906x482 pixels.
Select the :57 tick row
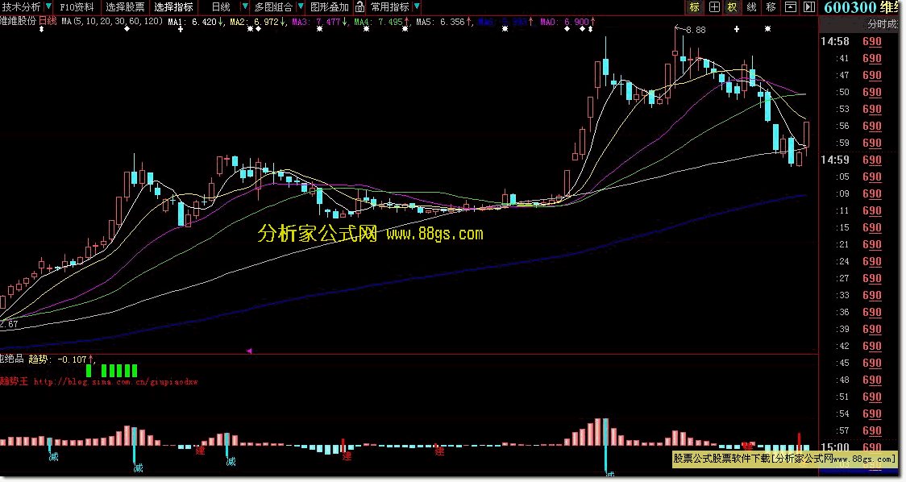click(x=860, y=430)
